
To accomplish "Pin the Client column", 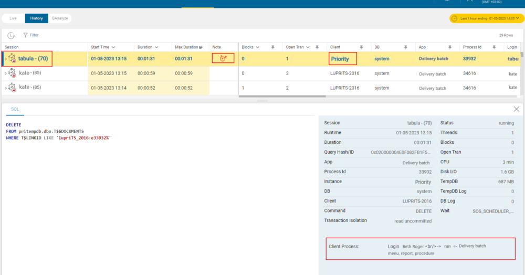I will (361, 47).
